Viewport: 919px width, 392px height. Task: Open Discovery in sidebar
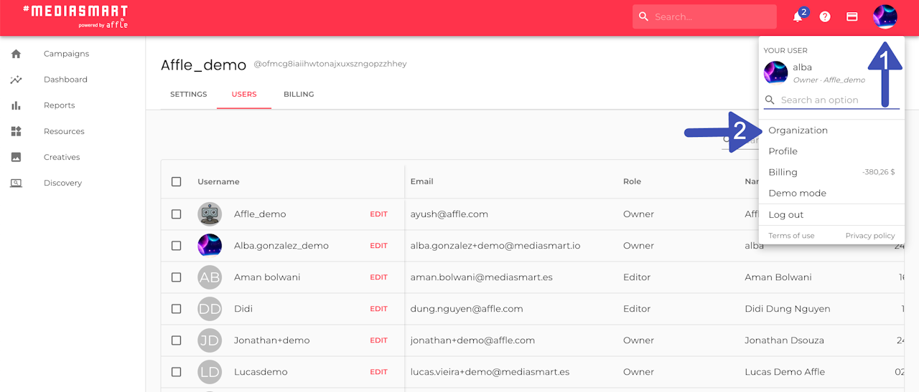62,183
